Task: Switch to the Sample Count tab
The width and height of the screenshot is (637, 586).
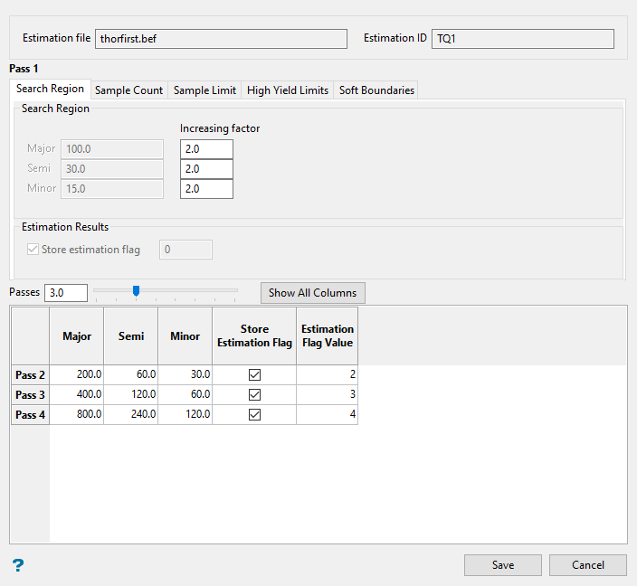Action: coord(128,90)
